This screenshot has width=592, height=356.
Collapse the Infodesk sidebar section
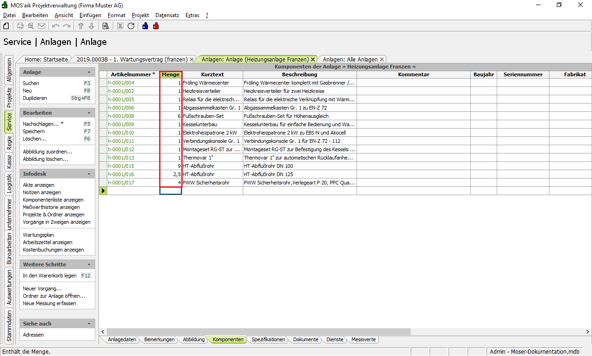(89, 174)
